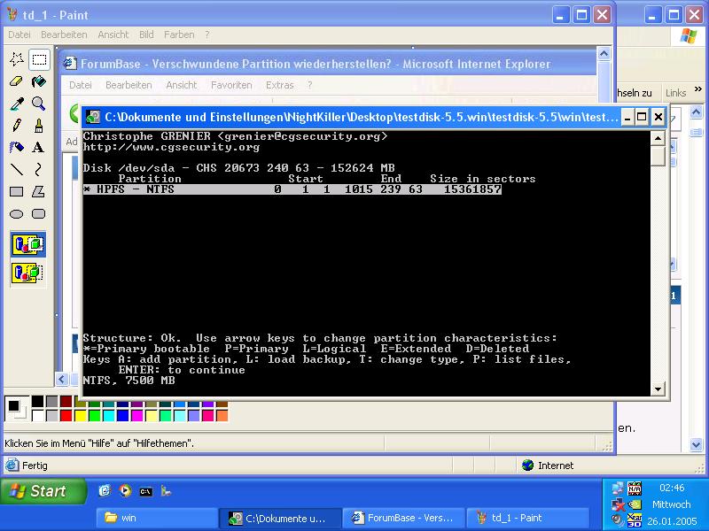This screenshot has height=531, width=709.
Task: Switch to the 'ForumBase - Vers...' taskbar button
Action: pyautogui.click(x=404, y=518)
